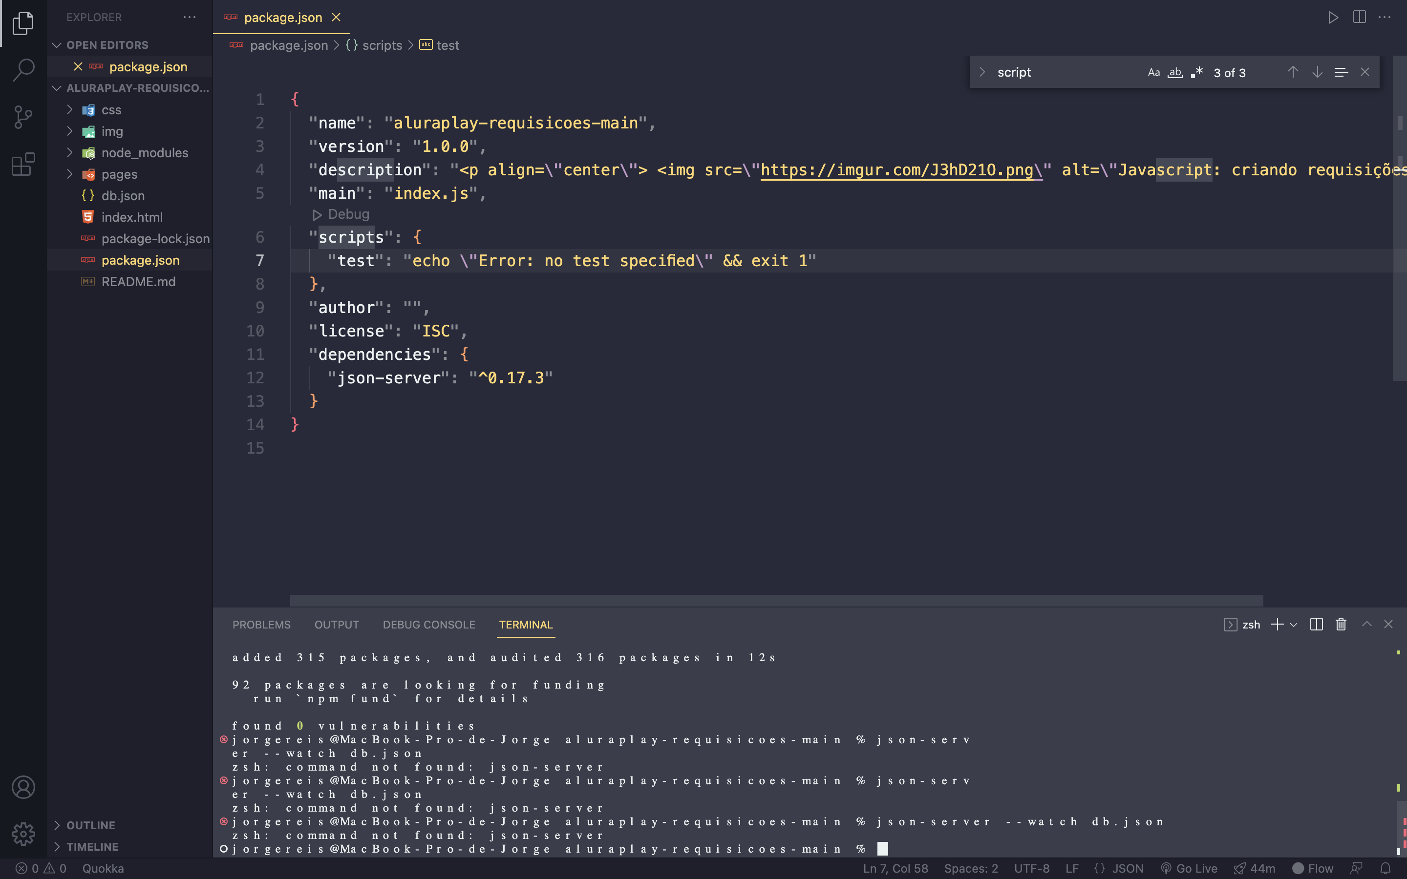Expand the css folder in explorer
This screenshot has height=879, width=1407.
tap(69, 109)
